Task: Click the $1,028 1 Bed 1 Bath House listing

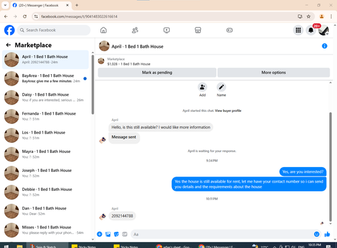Action: (129, 64)
